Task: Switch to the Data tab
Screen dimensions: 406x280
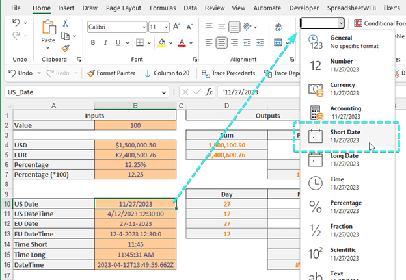Action: click(x=190, y=8)
